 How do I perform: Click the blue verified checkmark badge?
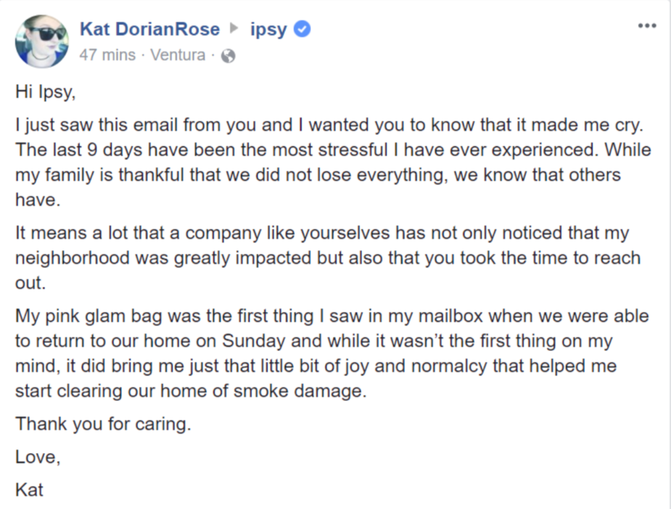302,29
